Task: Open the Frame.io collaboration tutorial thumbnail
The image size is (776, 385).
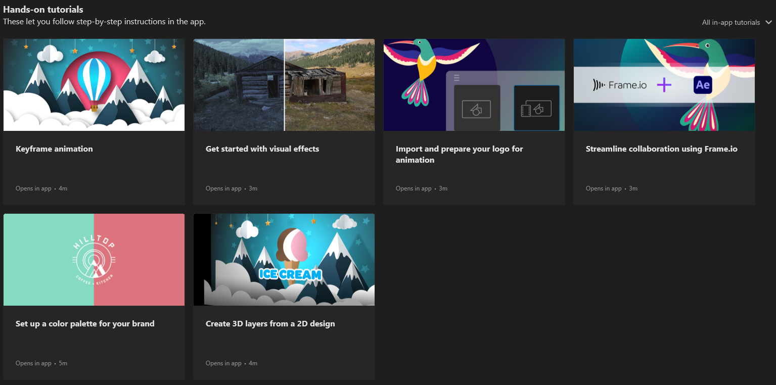Action: (664, 85)
